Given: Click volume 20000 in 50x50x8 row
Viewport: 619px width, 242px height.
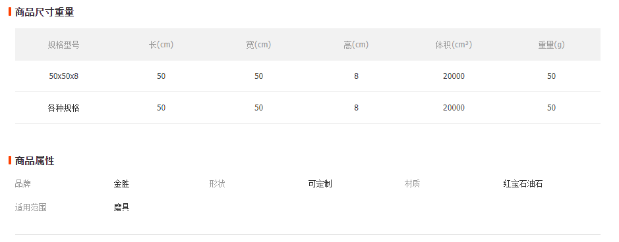Looking at the screenshot, I should point(454,76).
